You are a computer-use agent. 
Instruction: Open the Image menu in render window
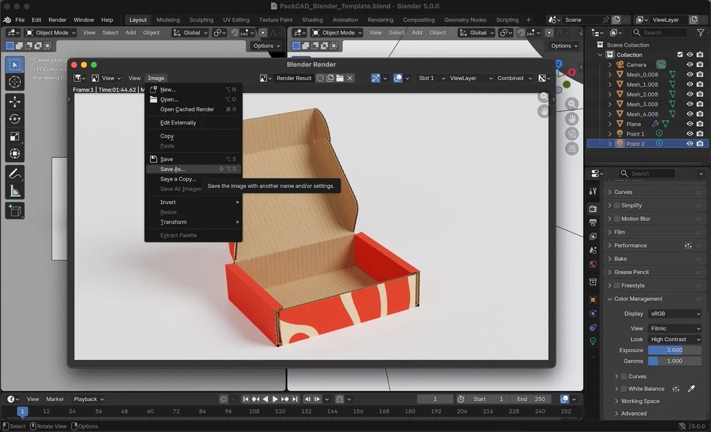(x=156, y=78)
